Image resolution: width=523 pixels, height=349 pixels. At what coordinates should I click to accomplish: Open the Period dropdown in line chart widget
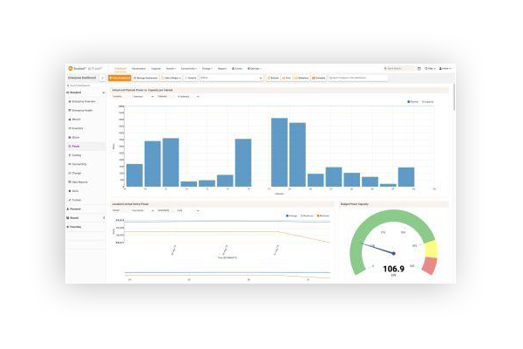142,211
